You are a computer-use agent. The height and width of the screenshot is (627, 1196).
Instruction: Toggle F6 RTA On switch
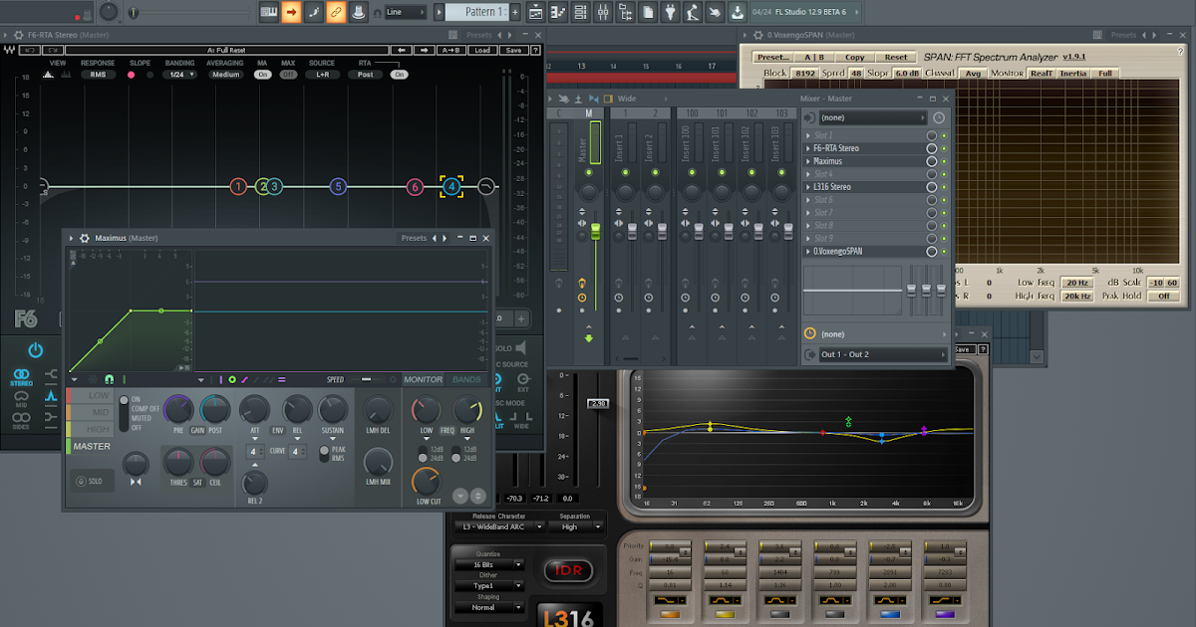[x=399, y=75]
